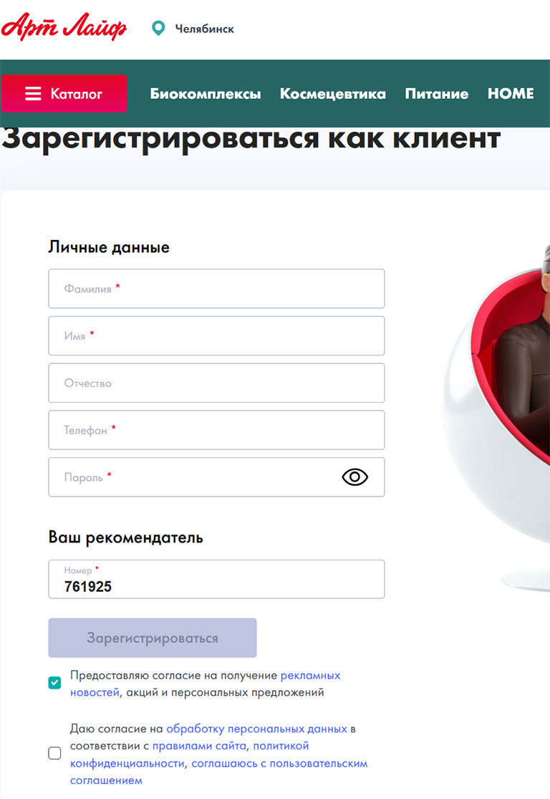This screenshot has height=799, width=550.
Task: Toggle password visibility eye icon
Action: (x=355, y=477)
